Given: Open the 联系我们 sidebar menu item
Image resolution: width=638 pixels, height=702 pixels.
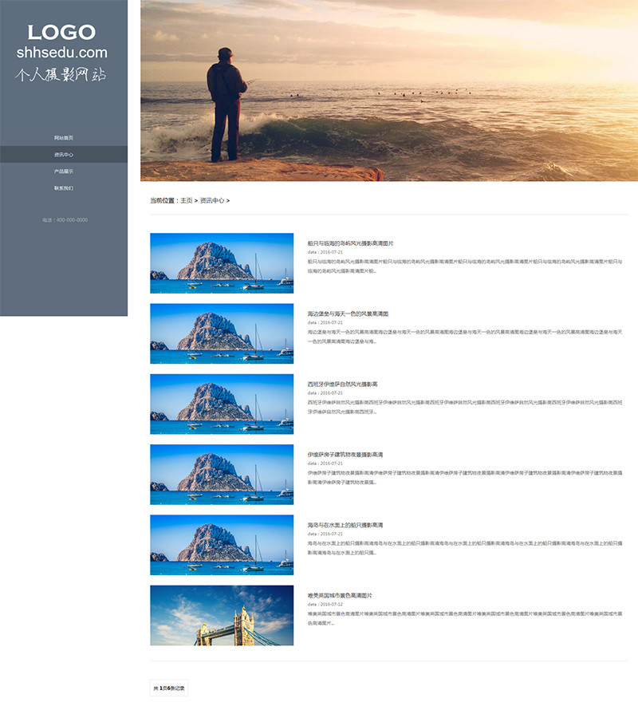Looking at the screenshot, I should [64, 188].
